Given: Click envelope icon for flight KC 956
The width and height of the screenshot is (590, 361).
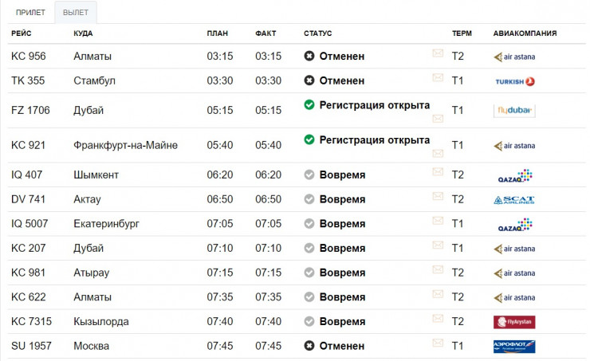Looking at the screenshot, I should 438,53.
